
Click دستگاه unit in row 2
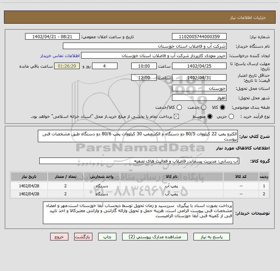(x=101, y=194)
